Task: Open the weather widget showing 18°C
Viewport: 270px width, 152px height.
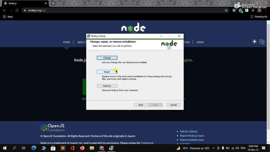Action: (192, 148)
